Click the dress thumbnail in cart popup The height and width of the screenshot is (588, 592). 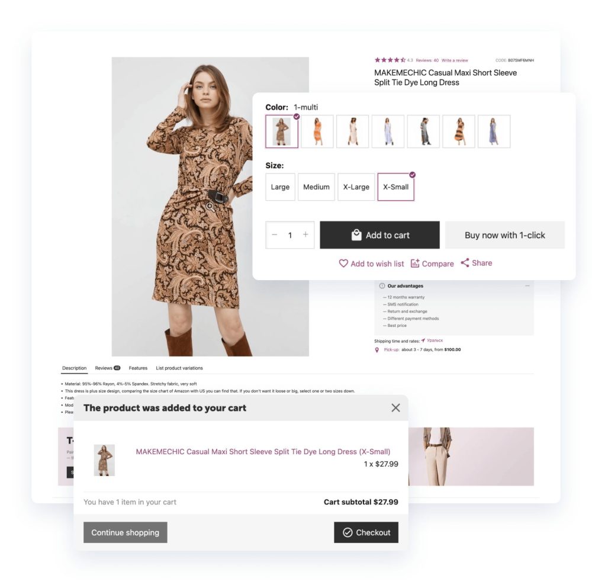104,460
